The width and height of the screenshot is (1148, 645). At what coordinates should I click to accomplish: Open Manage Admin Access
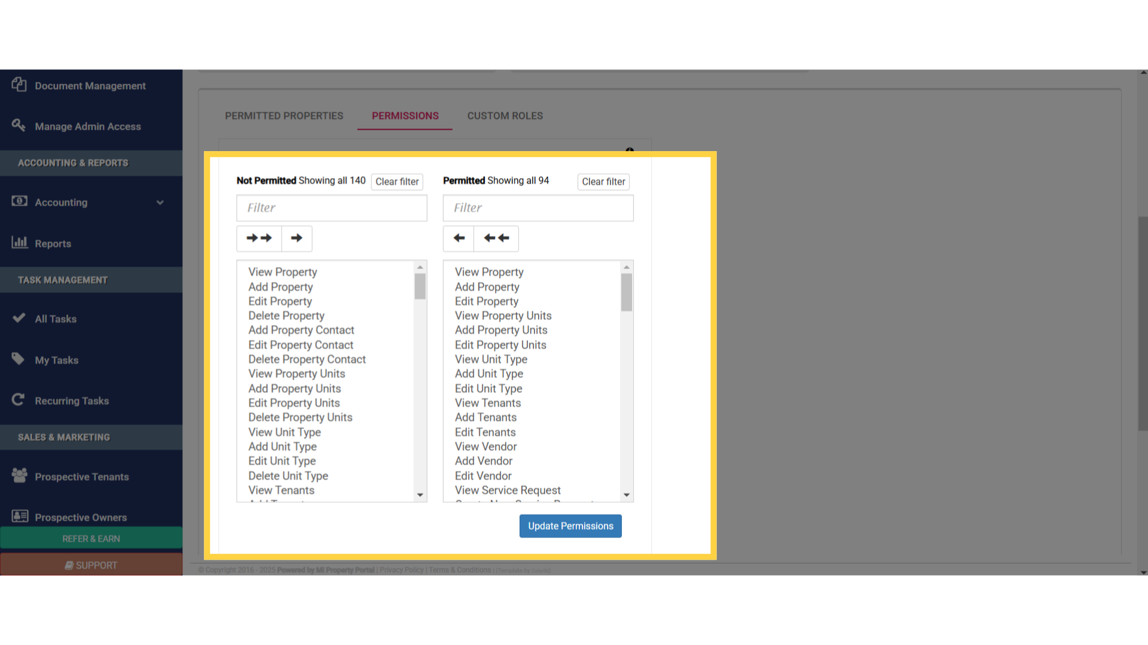(87, 126)
